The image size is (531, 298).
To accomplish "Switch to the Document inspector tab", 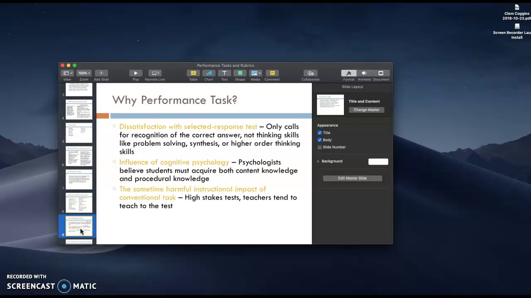I will coord(381,73).
